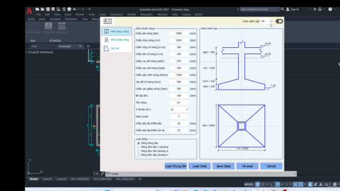This screenshot has height=191, width=340.
Task: Toggle snap mode icon in status bar
Action: [x=263, y=184]
